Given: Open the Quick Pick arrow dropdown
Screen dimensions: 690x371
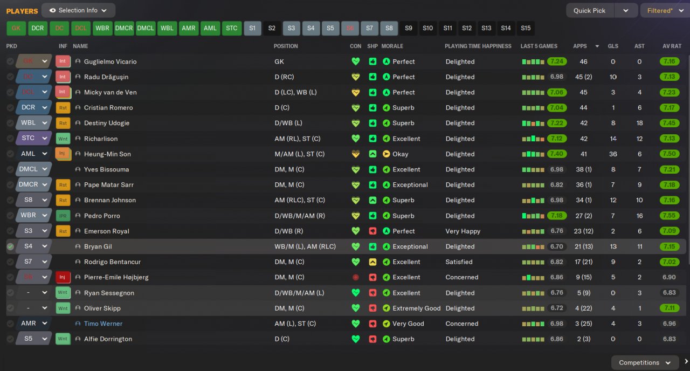Looking at the screenshot, I should pyautogui.click(x=625, y=10).
